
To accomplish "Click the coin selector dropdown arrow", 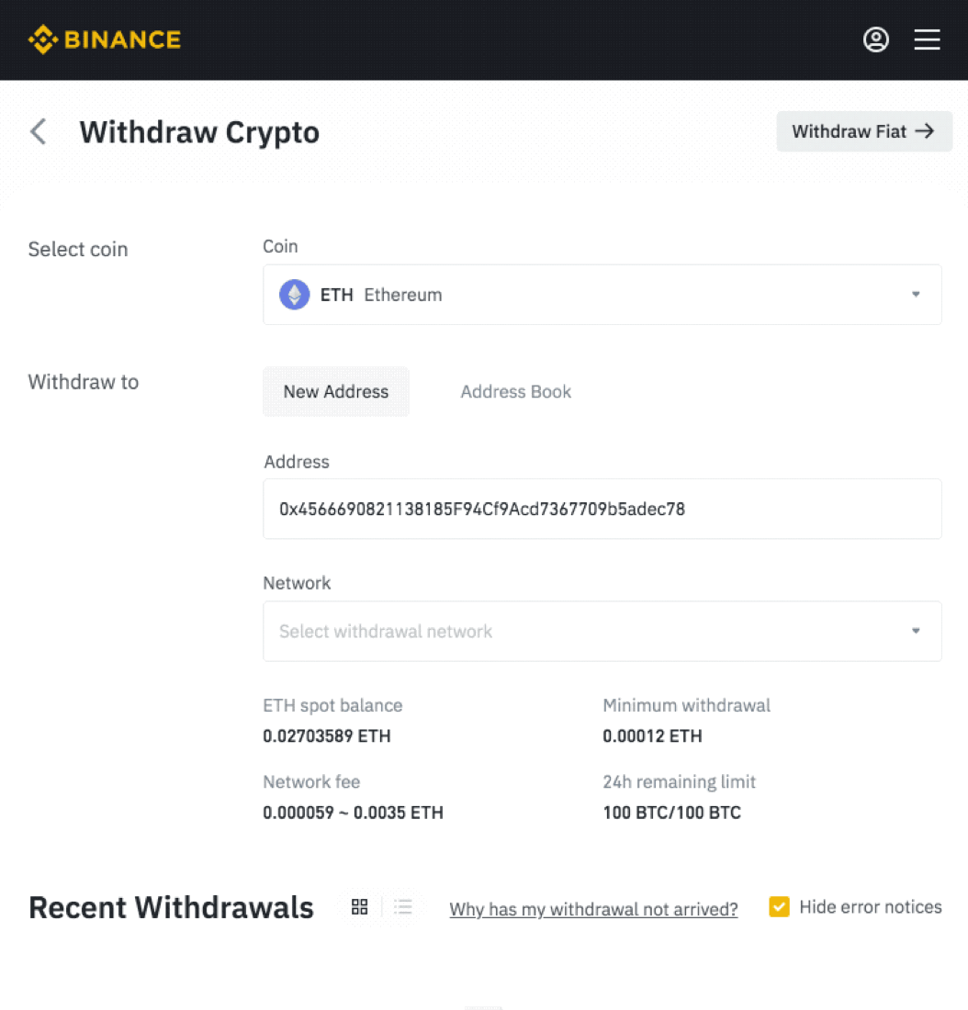I will 916,295.
